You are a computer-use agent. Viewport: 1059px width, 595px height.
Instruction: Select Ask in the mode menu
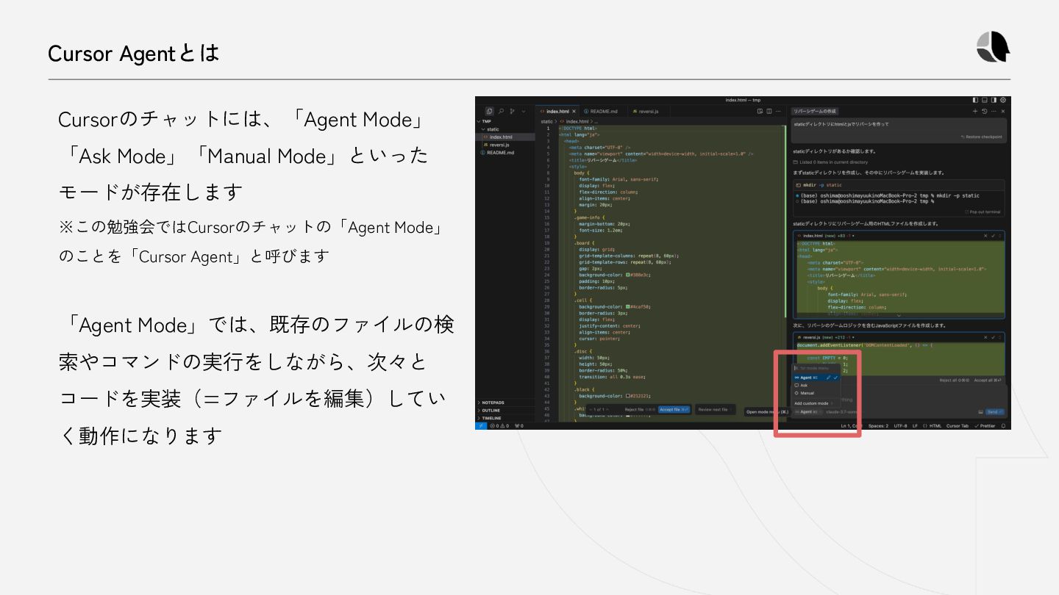(816, 385)
